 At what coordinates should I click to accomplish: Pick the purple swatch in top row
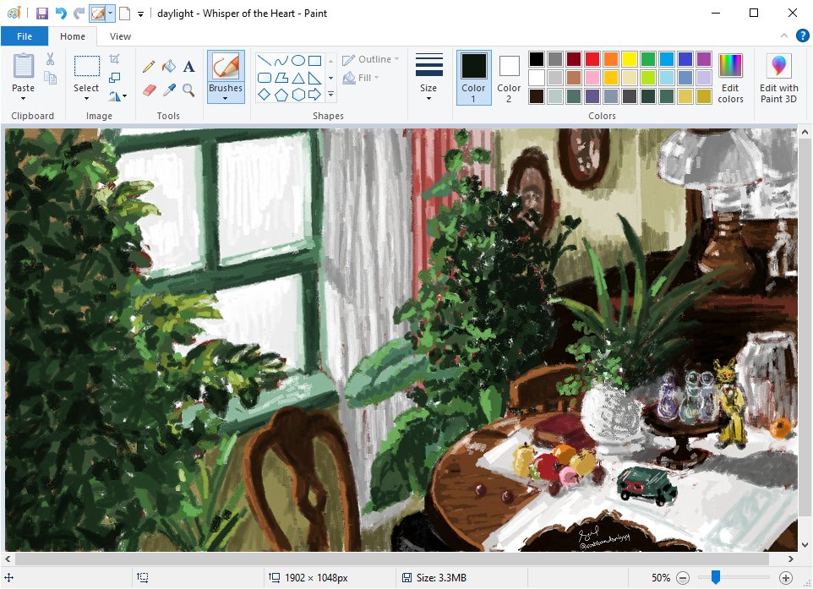(704, 59)
